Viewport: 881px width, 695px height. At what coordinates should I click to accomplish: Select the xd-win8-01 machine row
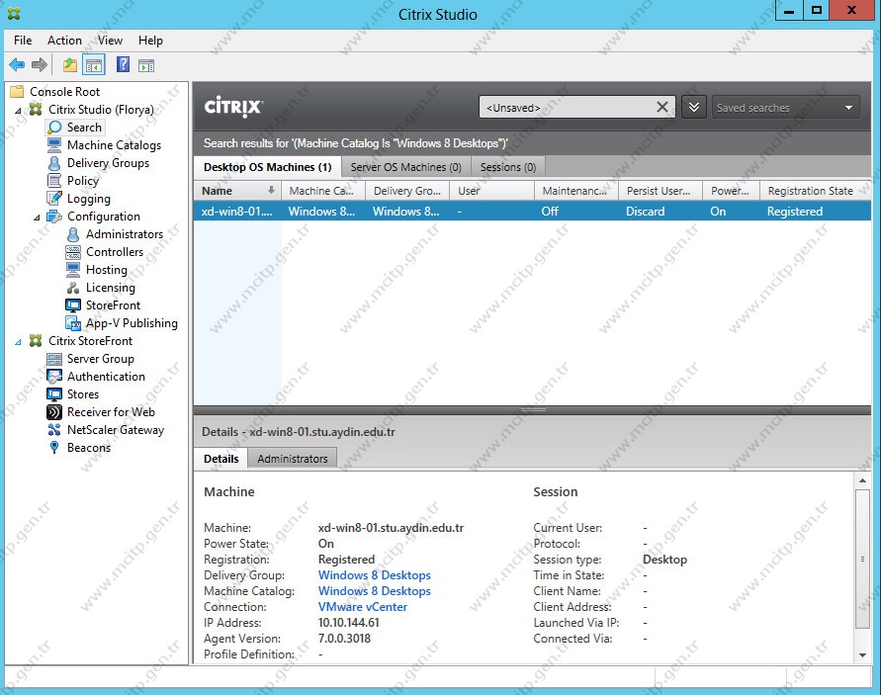(532, 212)
